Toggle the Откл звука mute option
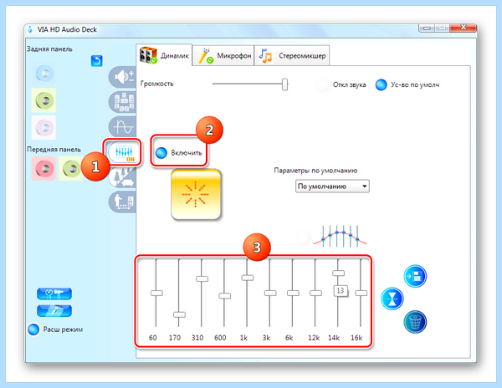The height and width of the screenshot is (388, 502). click(x=323, y=84)
